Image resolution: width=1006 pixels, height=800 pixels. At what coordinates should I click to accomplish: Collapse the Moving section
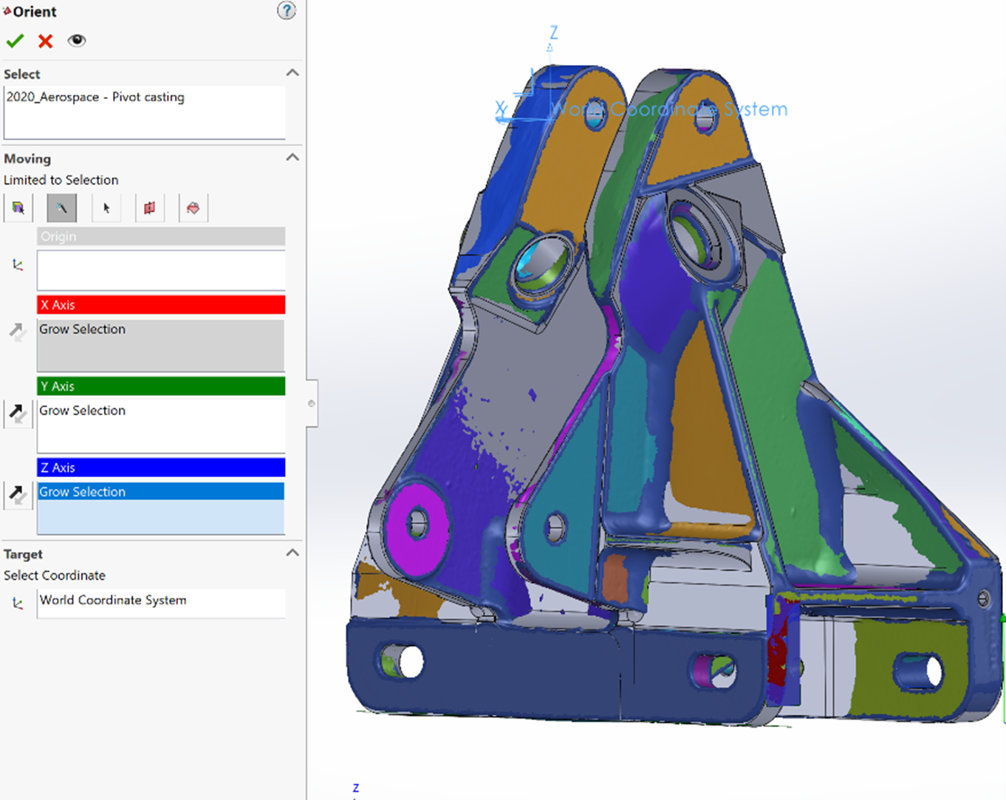[x=292, y=157]
